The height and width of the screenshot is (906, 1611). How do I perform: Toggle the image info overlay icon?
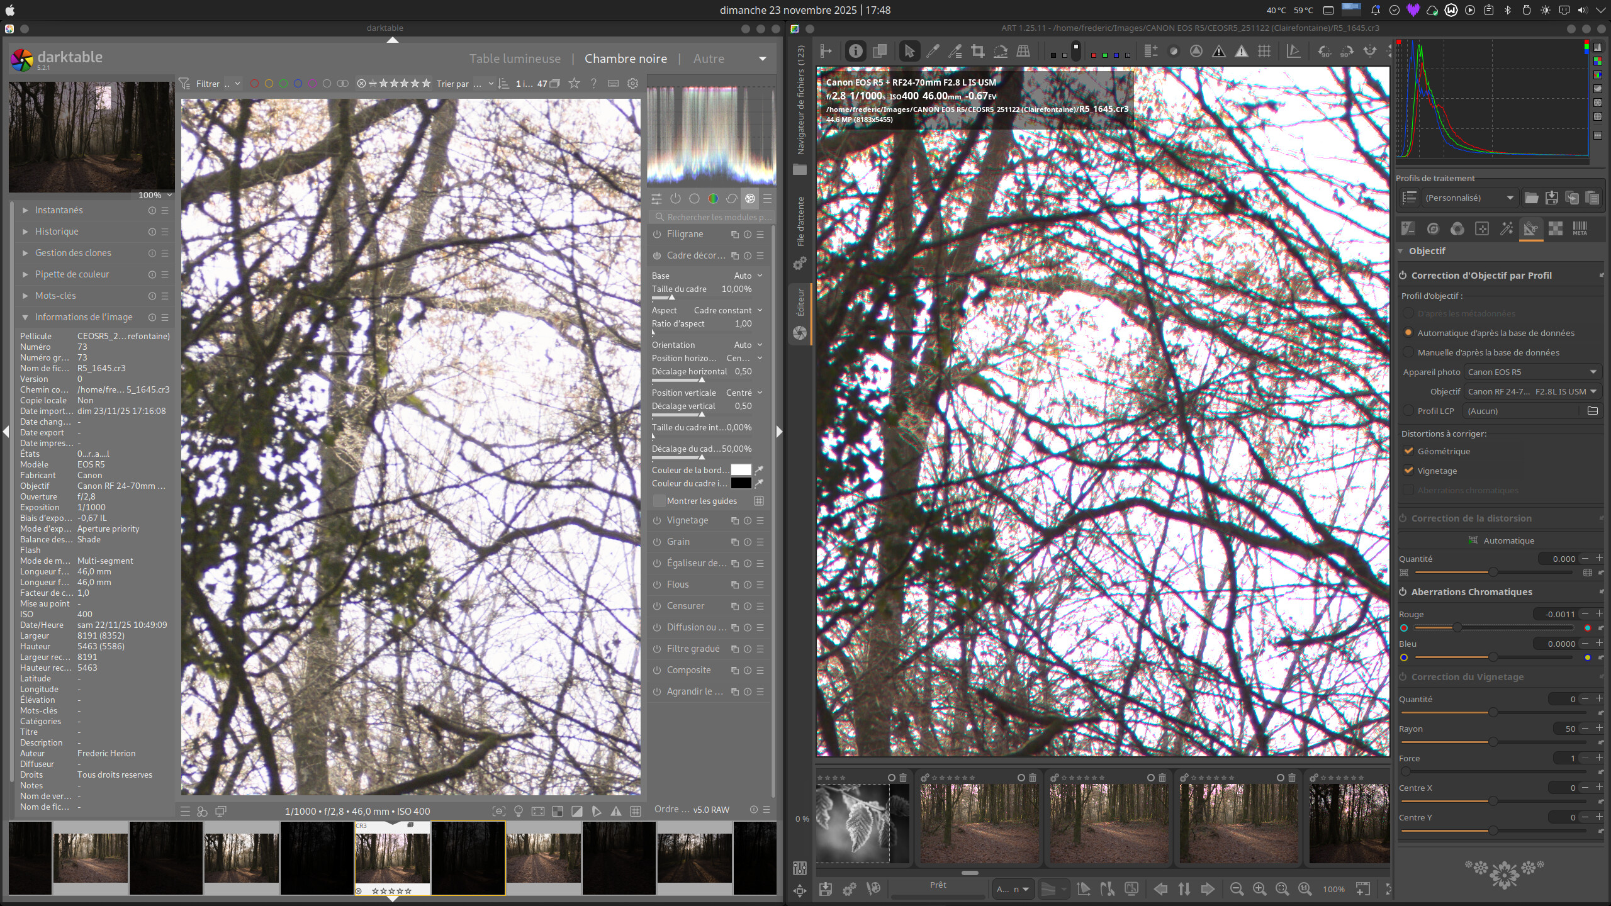[x=855, y=52]
